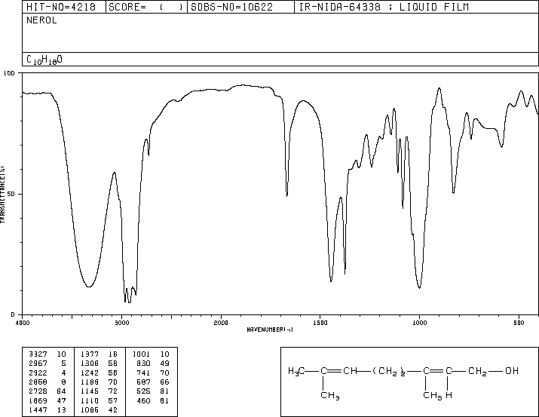539x417 pixels.
Task: Click the 460 peak entry in the table
Action: coord(144,400)
